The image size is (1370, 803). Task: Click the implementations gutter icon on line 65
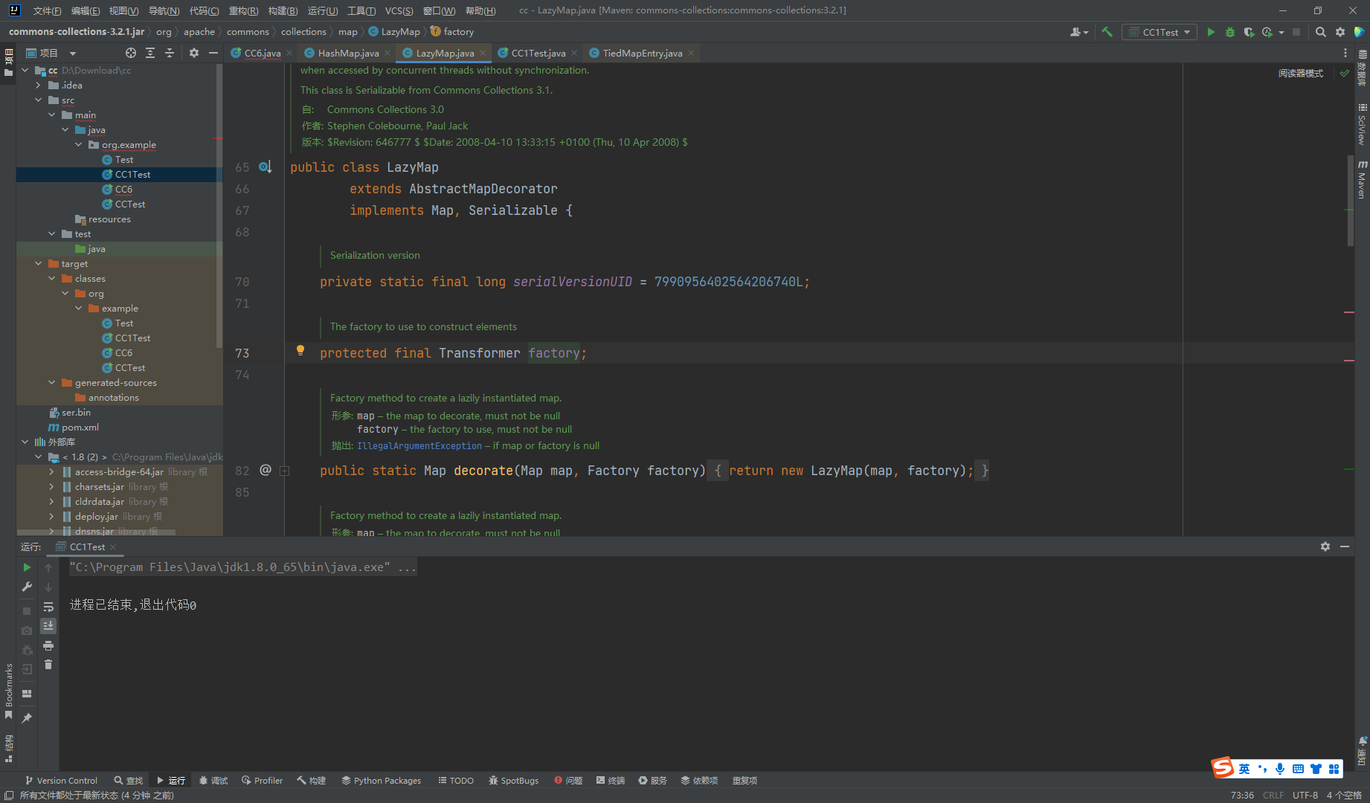point(266,167)
